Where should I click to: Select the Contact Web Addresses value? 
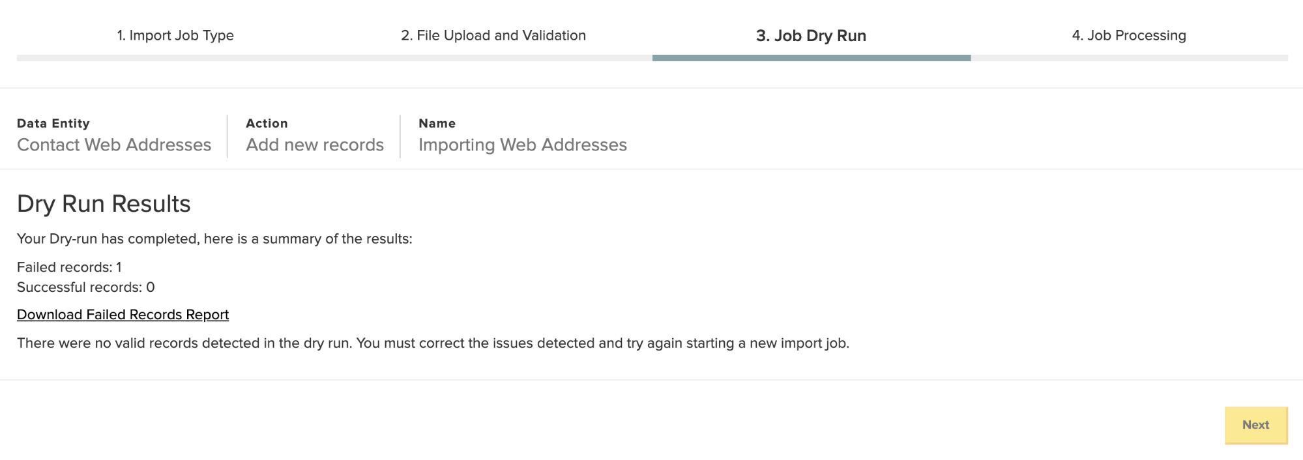pyautogui.click(x=114, y=145)
